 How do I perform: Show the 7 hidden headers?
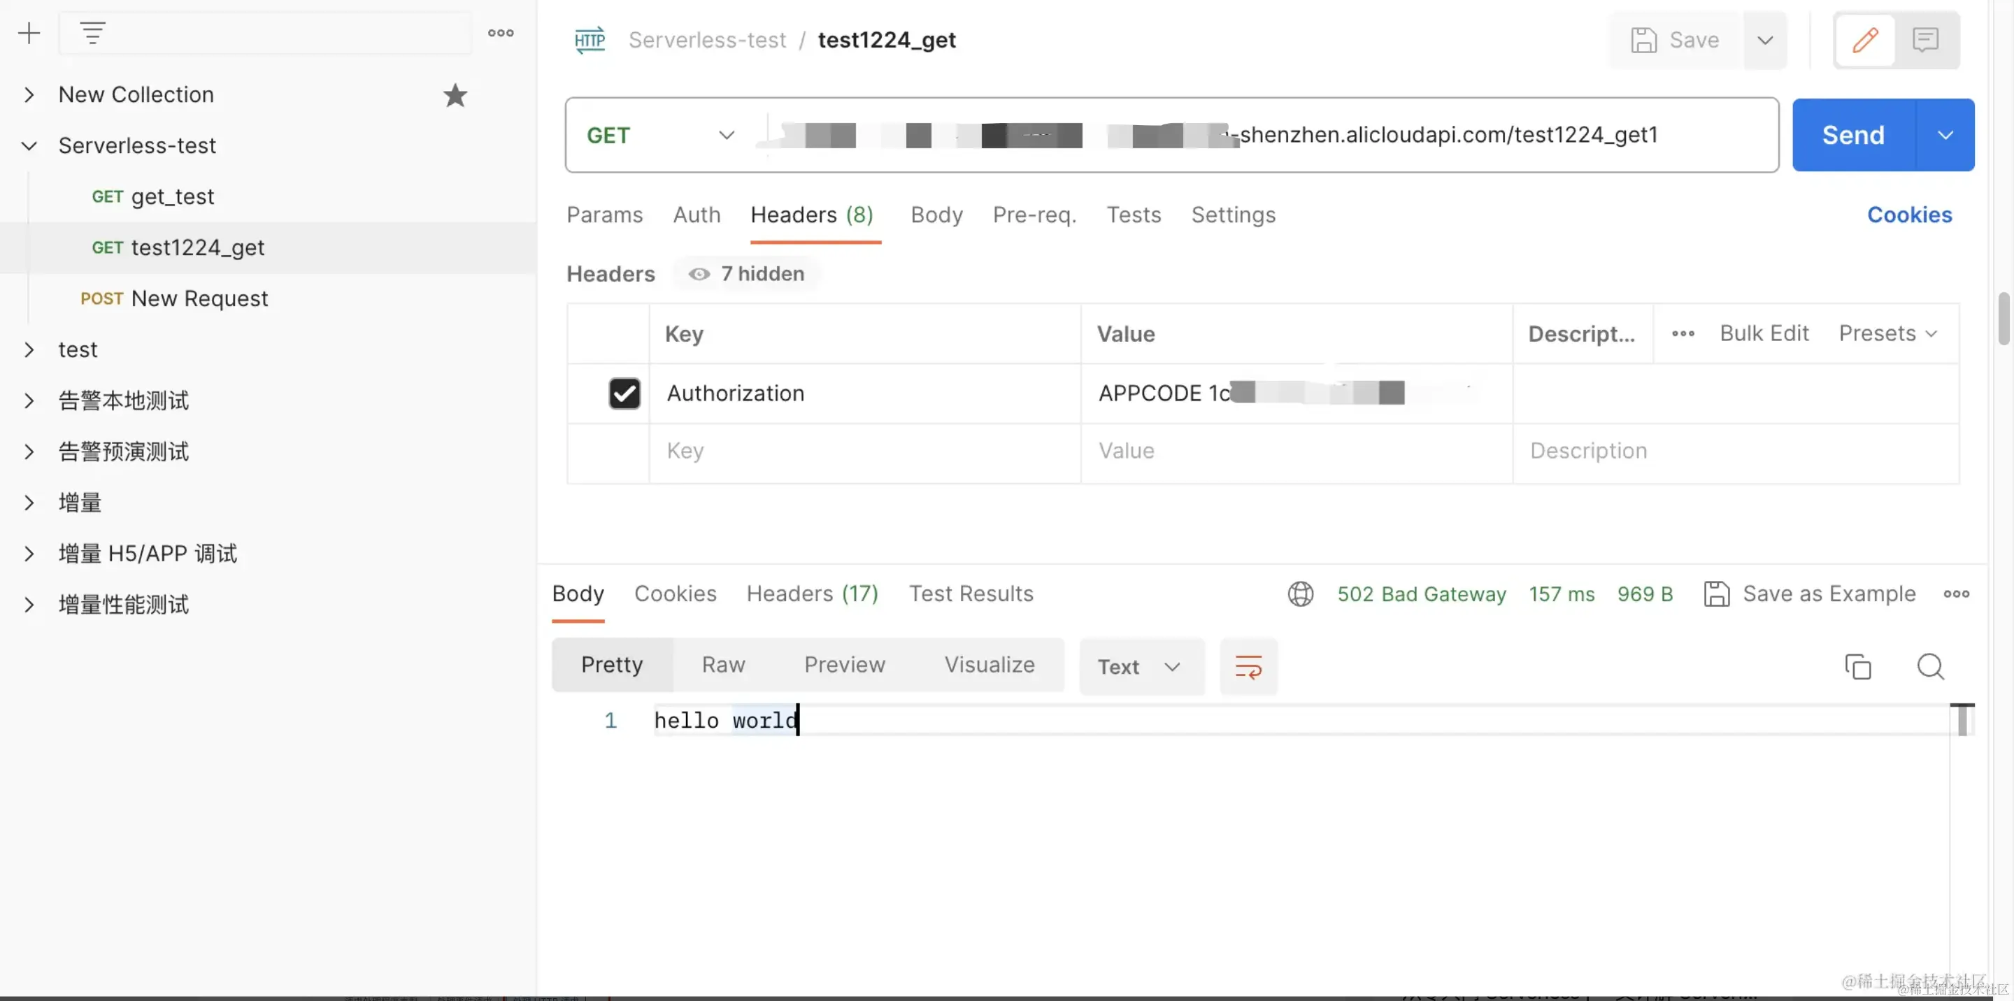(x=747, y=273)
